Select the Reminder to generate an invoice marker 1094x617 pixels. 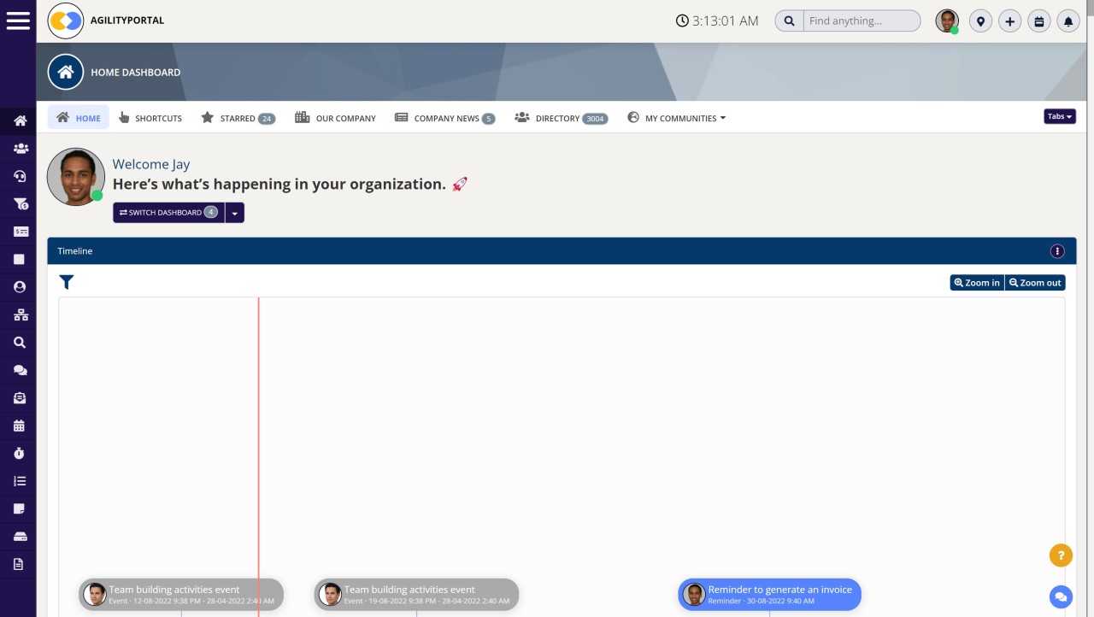point(769,594)
